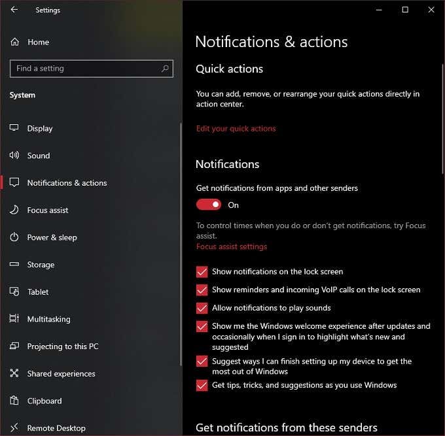Click the Focus assist moon icon
This screenshot has height=436, width=445.
pos(14,210)
